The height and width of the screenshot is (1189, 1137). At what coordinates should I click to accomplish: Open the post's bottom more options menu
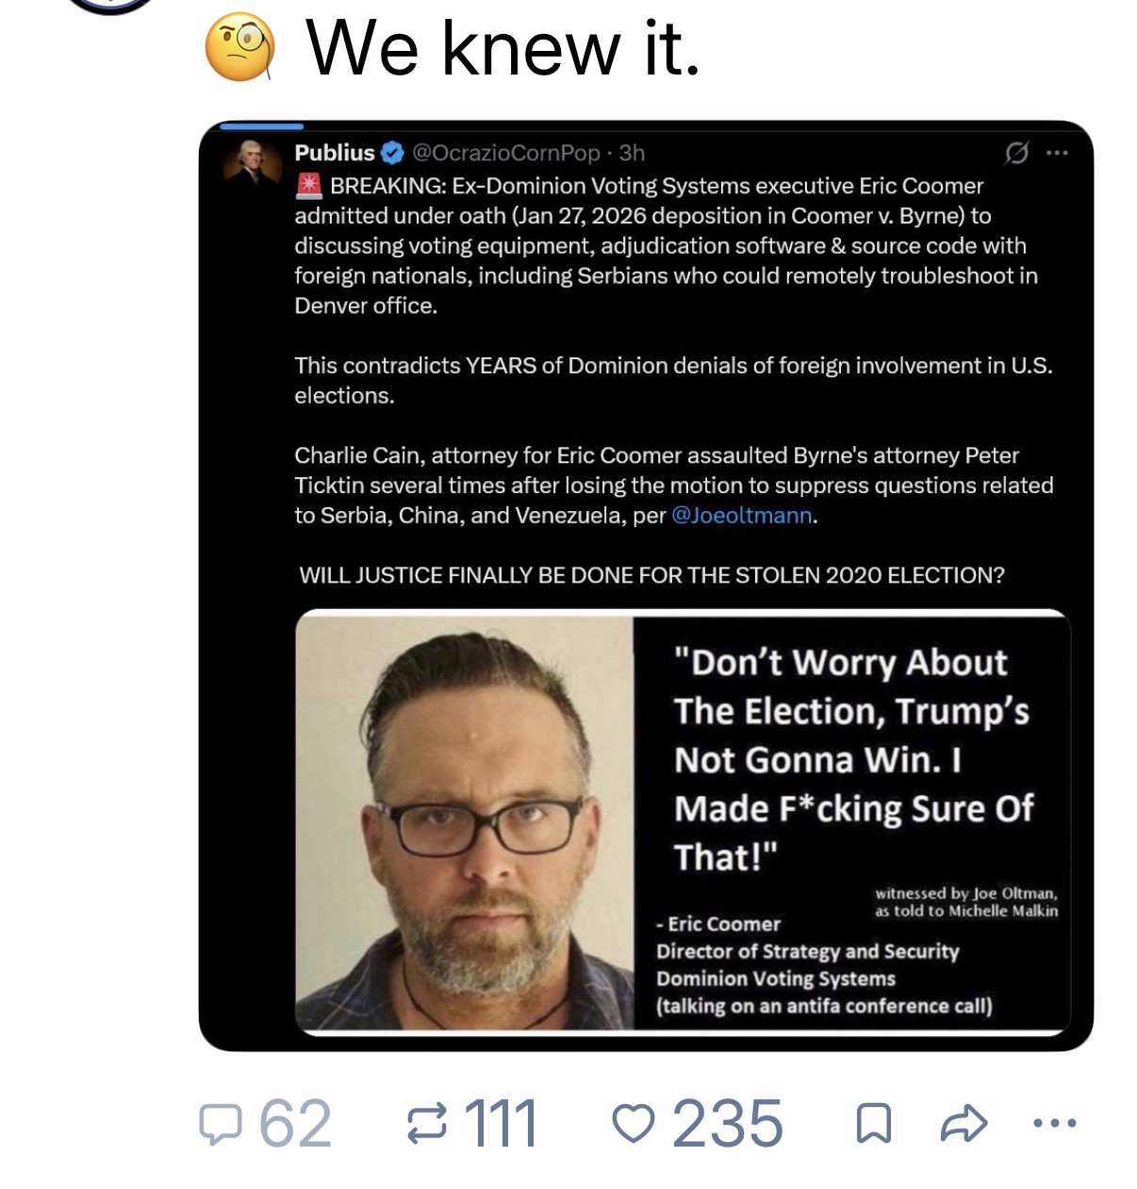[1054, 1123]
